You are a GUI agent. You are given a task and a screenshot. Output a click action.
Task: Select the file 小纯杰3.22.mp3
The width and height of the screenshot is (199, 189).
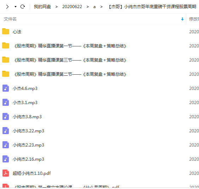[x=28, y=131]
